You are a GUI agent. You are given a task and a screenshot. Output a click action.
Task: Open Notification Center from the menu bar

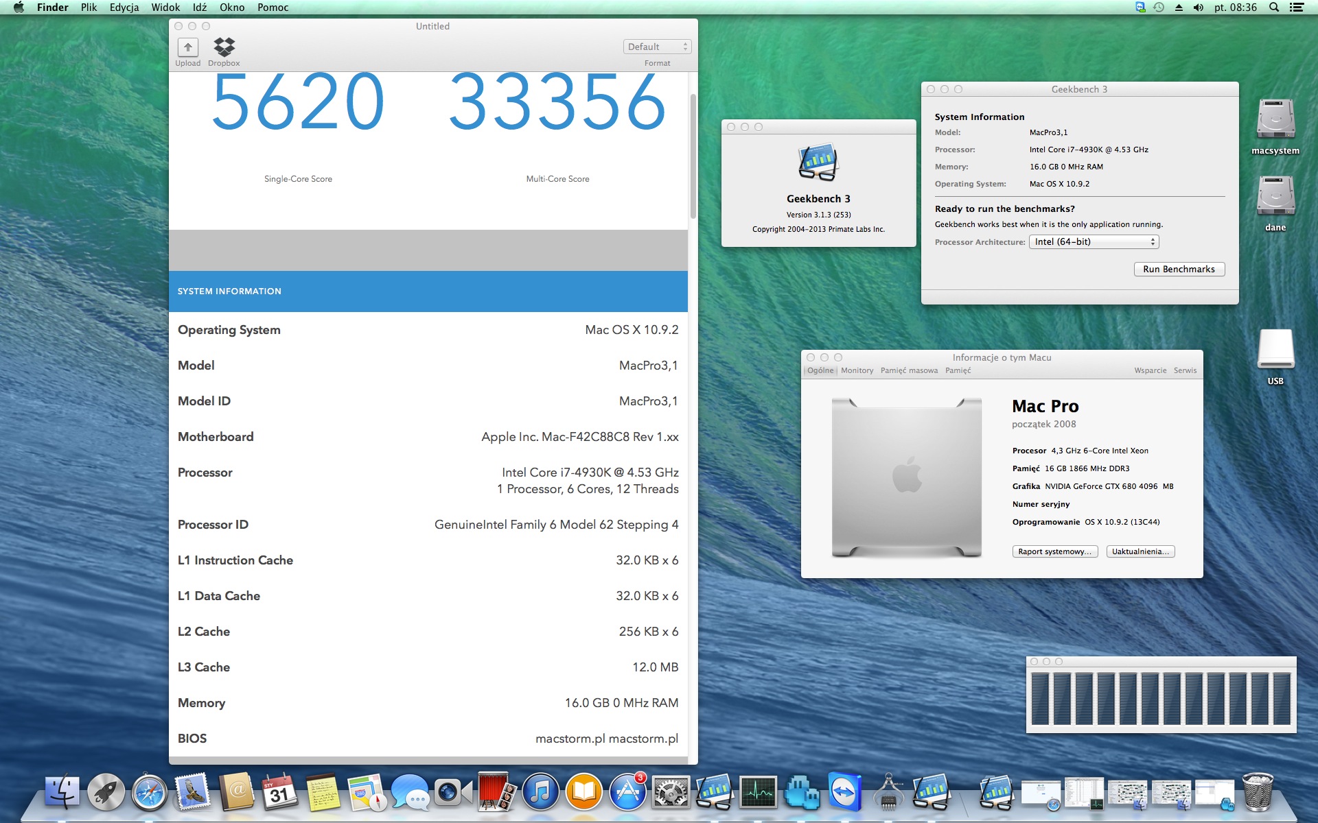(1297, 8)
